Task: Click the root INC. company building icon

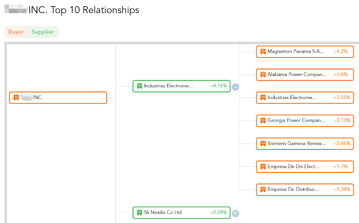Action: pyautogui.click(x=16, y=98)
